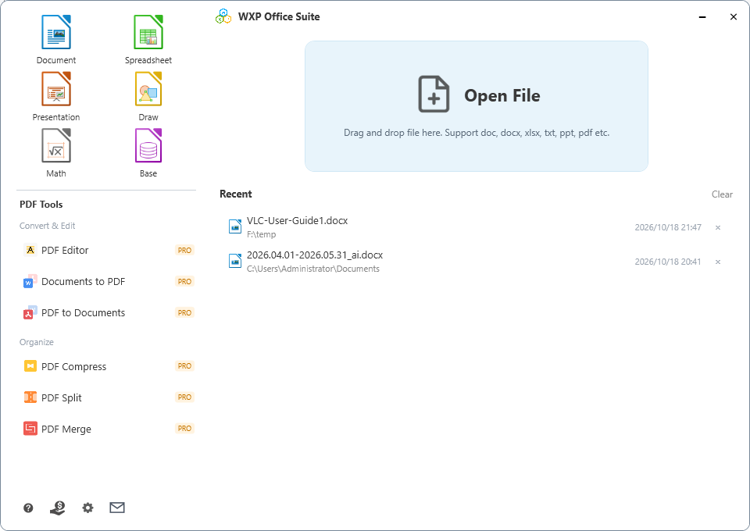
Task: Click the 2026/10/18 20:41 timestamp
Action: pos(668,262)
